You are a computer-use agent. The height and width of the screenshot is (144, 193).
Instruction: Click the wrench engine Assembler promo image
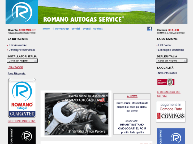[77, 114]
